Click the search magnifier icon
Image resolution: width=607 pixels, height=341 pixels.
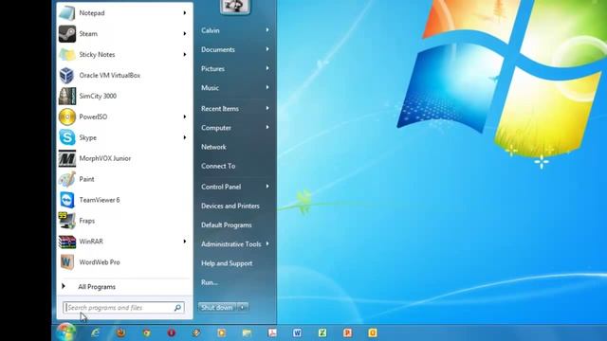tap(177, 308)
